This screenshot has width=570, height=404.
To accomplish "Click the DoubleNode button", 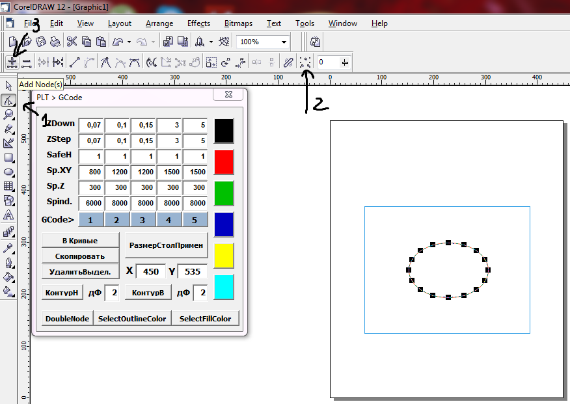I will click(67, 319).
